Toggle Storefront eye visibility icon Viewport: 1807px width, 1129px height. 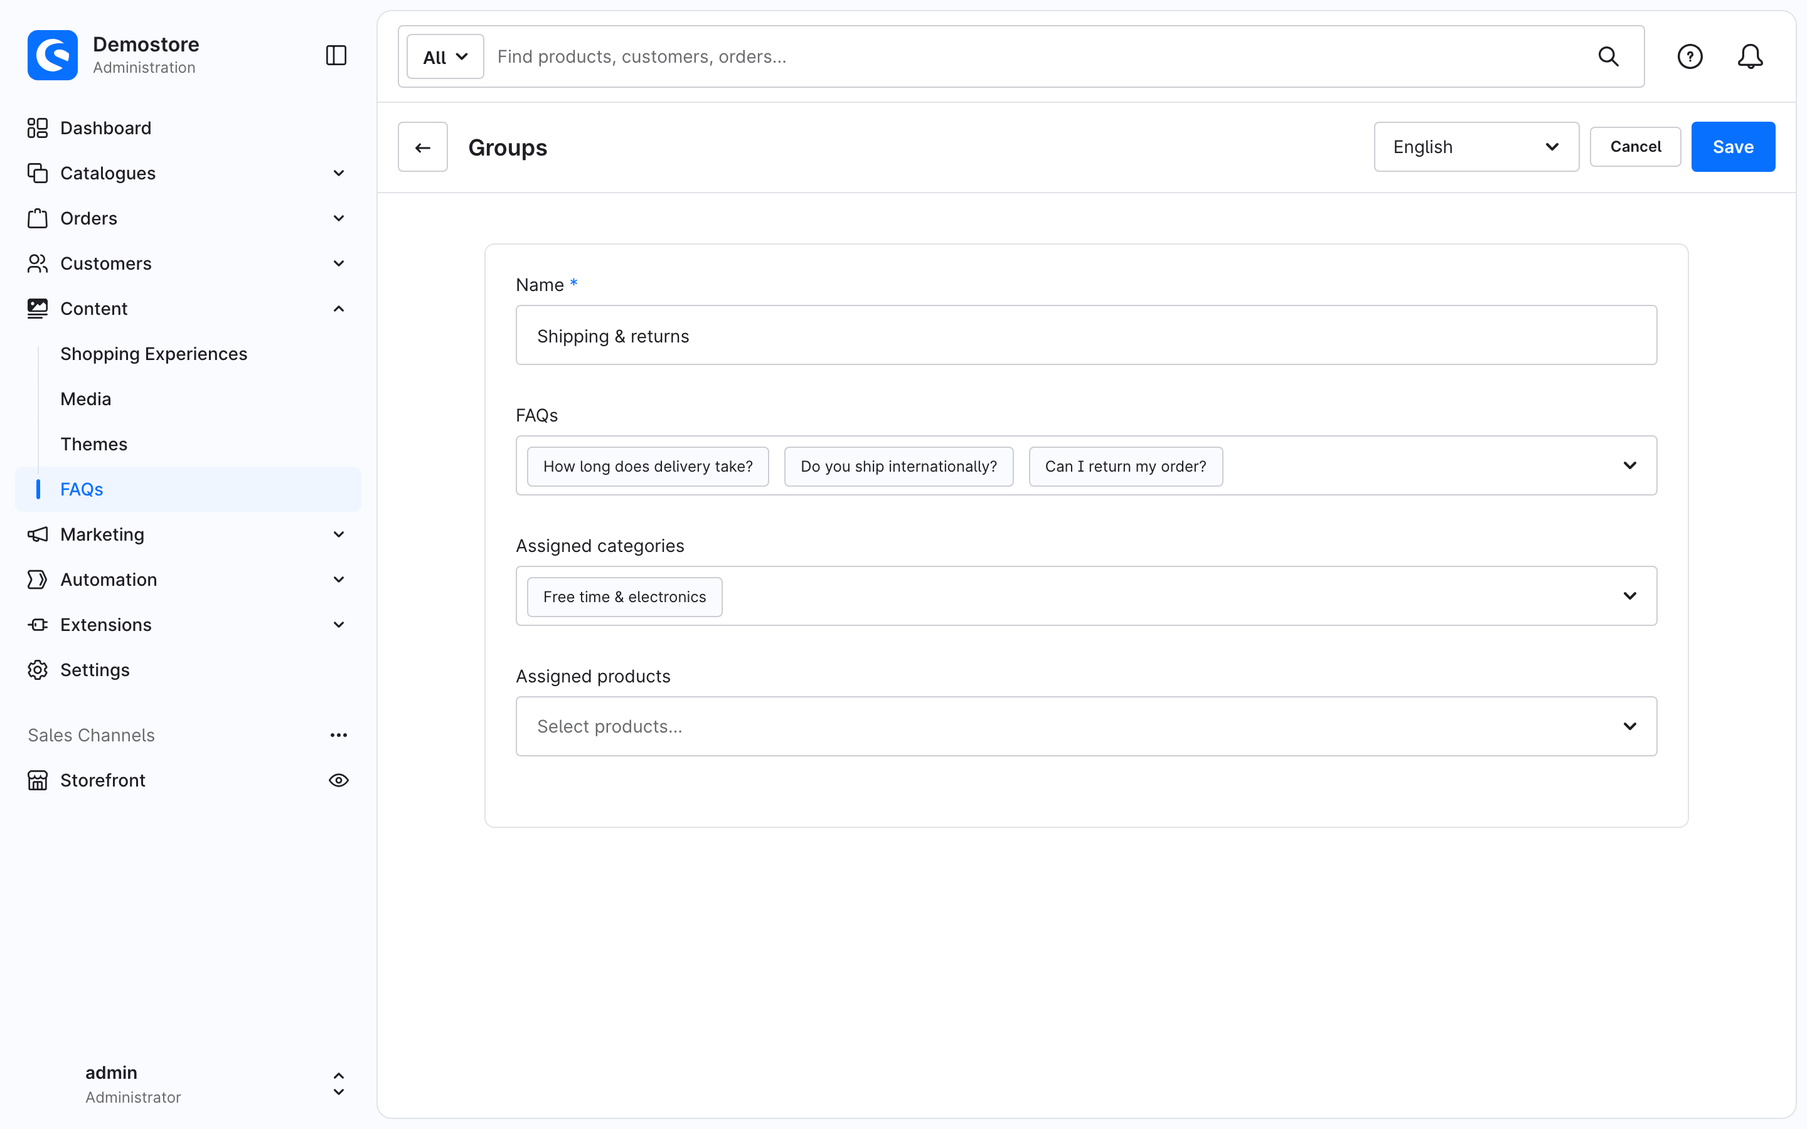click(x=338, y=780)
